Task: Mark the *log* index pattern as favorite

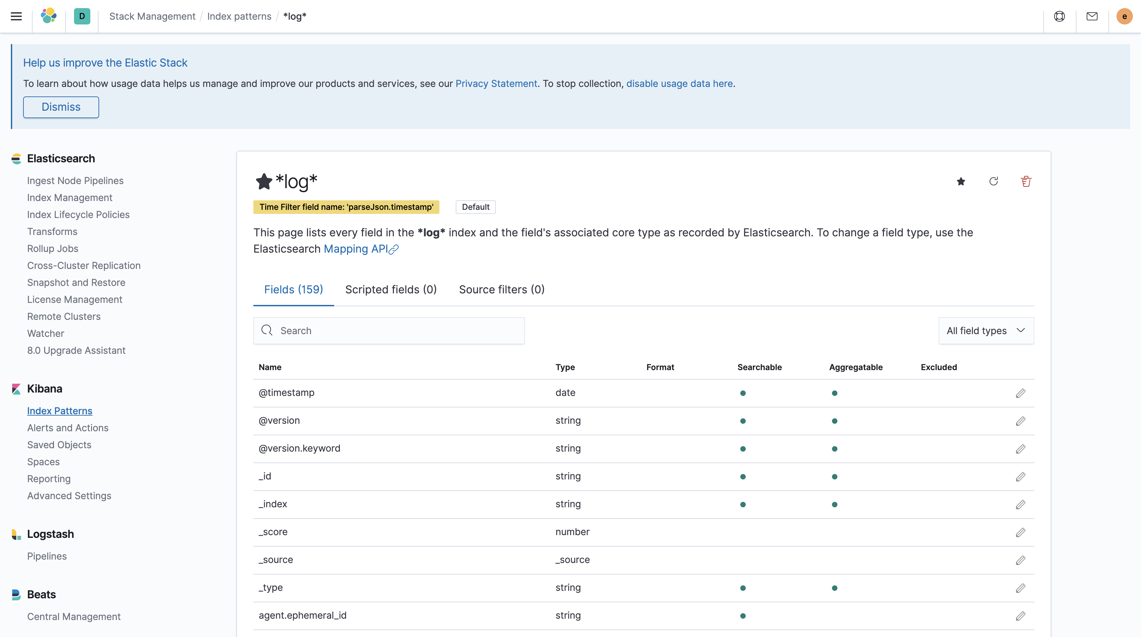Action: (x=961, y=182)
